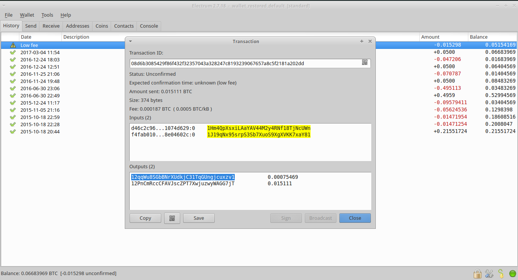Click the +0.21551724 amount cell
Image resolution: width=518 pixels, height=280 pixels.
pos(450,131)
